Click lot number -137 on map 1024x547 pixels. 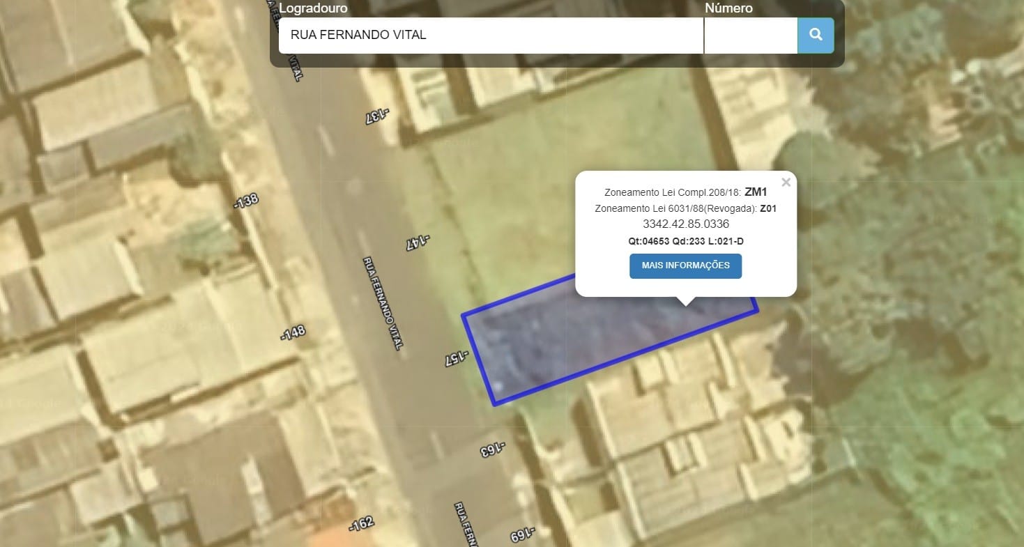(377, 116)
